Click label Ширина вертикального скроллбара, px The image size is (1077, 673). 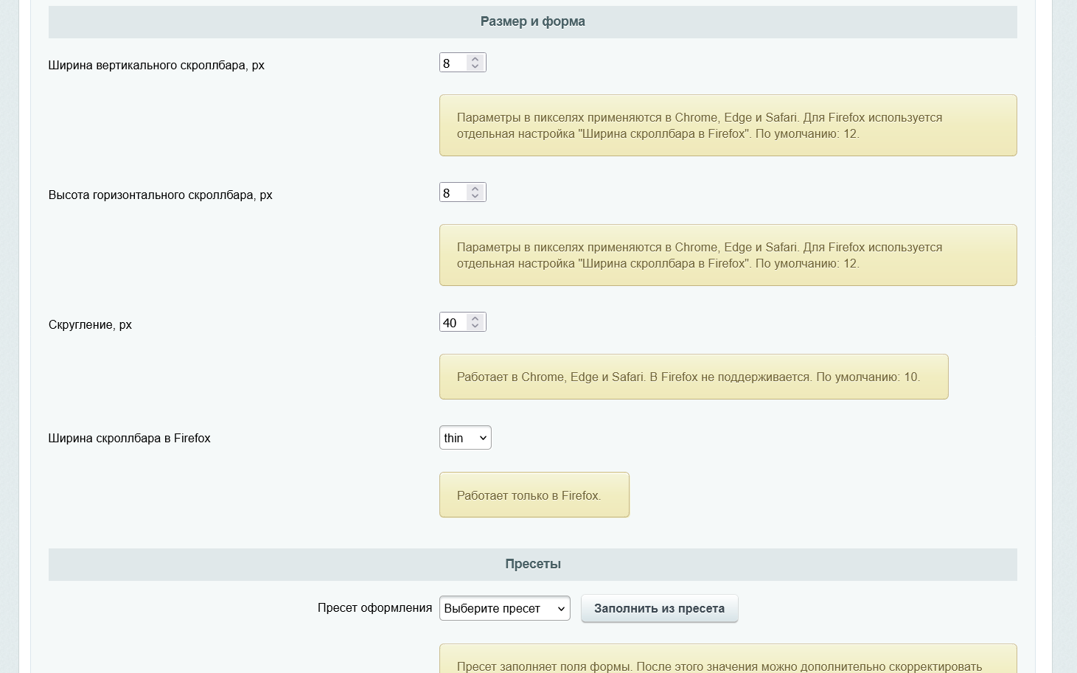[156, 65]
